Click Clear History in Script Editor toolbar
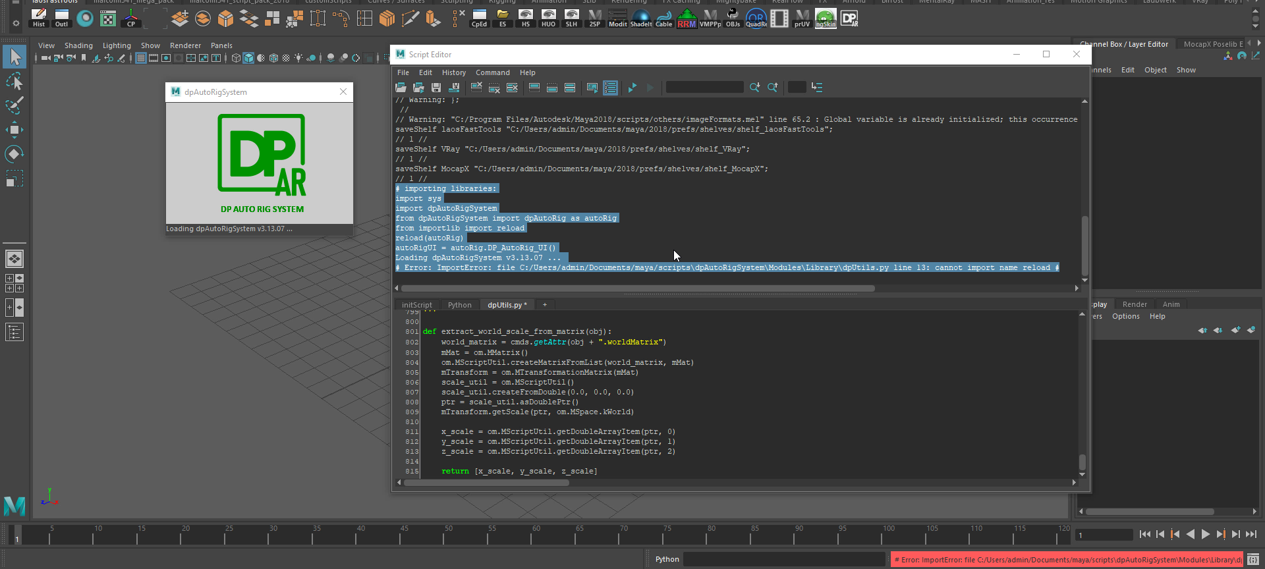 point(476,88)
